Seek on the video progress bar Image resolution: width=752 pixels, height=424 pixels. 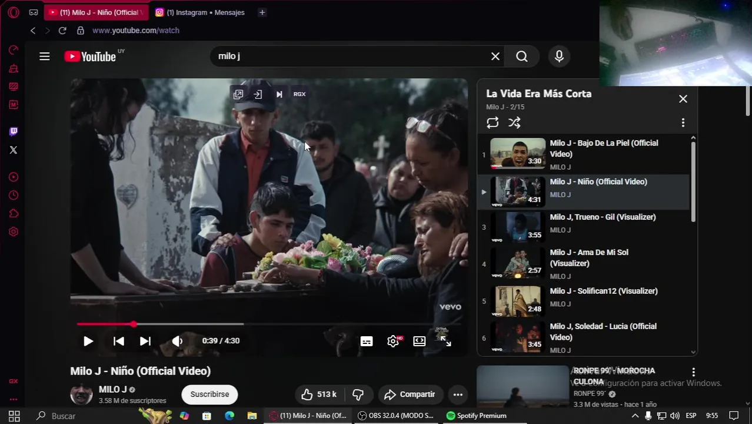pyautogui.click(x=269, y=324)
